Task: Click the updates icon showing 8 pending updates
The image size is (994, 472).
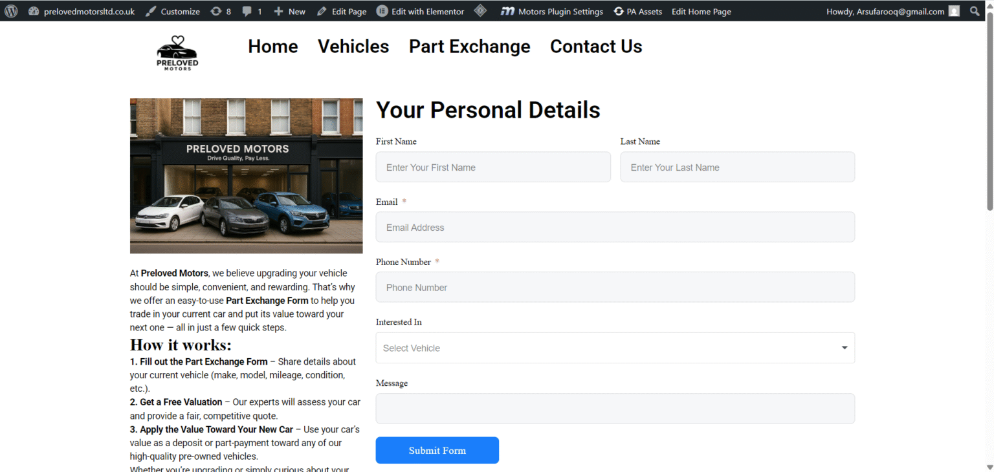Action: pos(220,10)
